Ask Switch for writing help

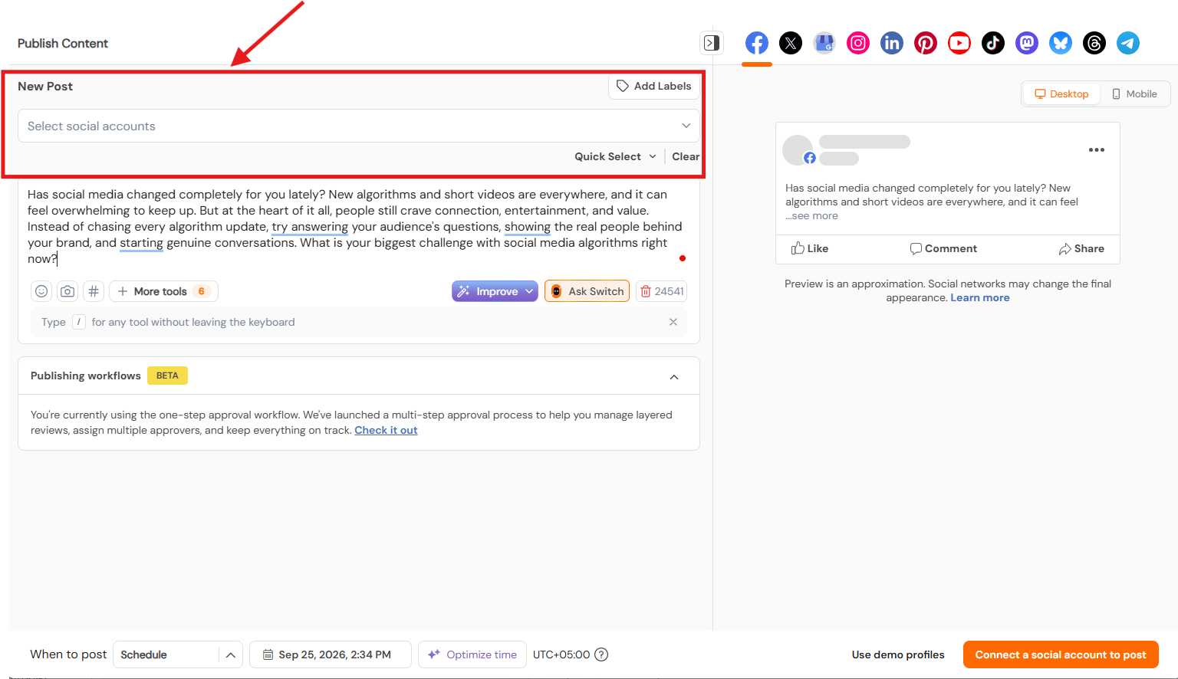587,291
